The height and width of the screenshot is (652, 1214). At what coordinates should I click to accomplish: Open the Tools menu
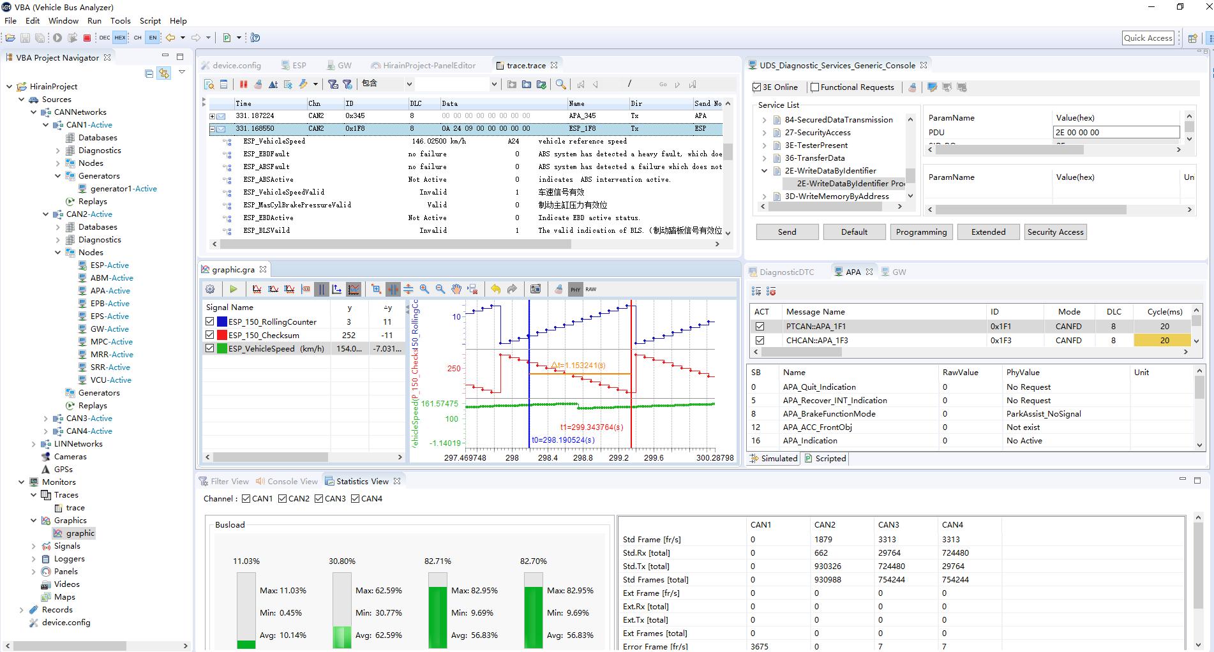120,21
